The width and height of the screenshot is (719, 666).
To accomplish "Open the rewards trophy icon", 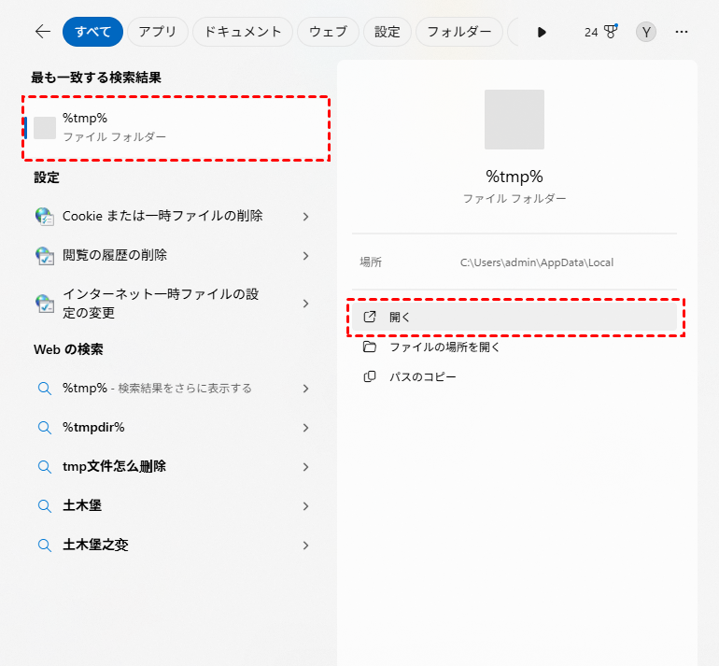I will (x=611, y=32).
